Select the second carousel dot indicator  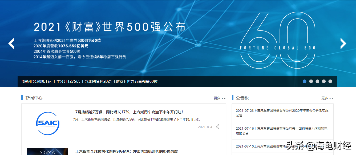311,81
